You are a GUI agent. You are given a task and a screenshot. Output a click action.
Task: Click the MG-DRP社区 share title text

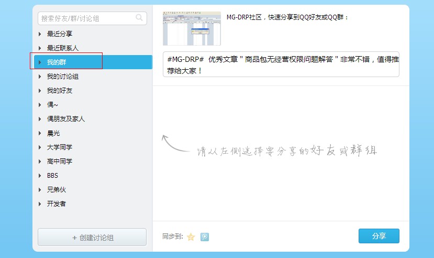[287, 17]
